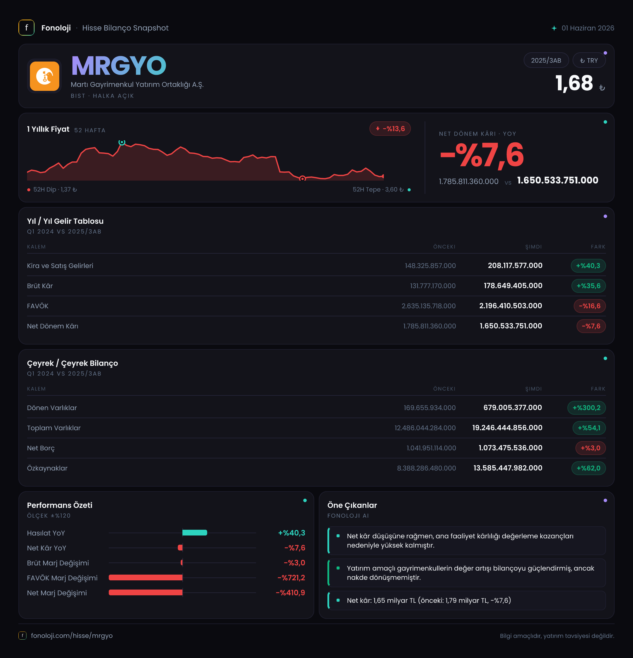Click the +%300,2 badge for Dönen Varlıklar
Screen dimensions: 633x658
click(x=586, y=408)
